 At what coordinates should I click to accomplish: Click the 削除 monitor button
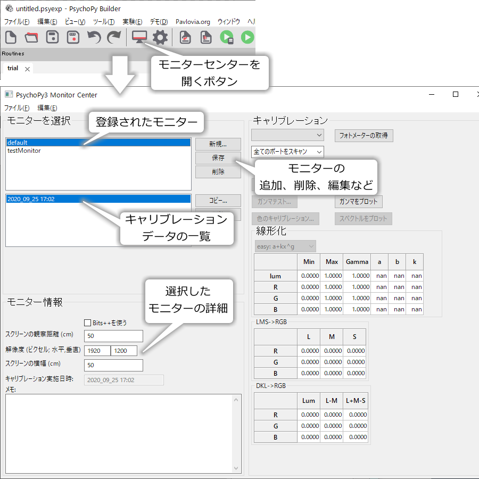[218, 172]
